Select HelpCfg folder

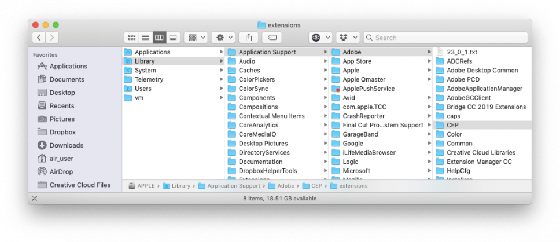482,171
